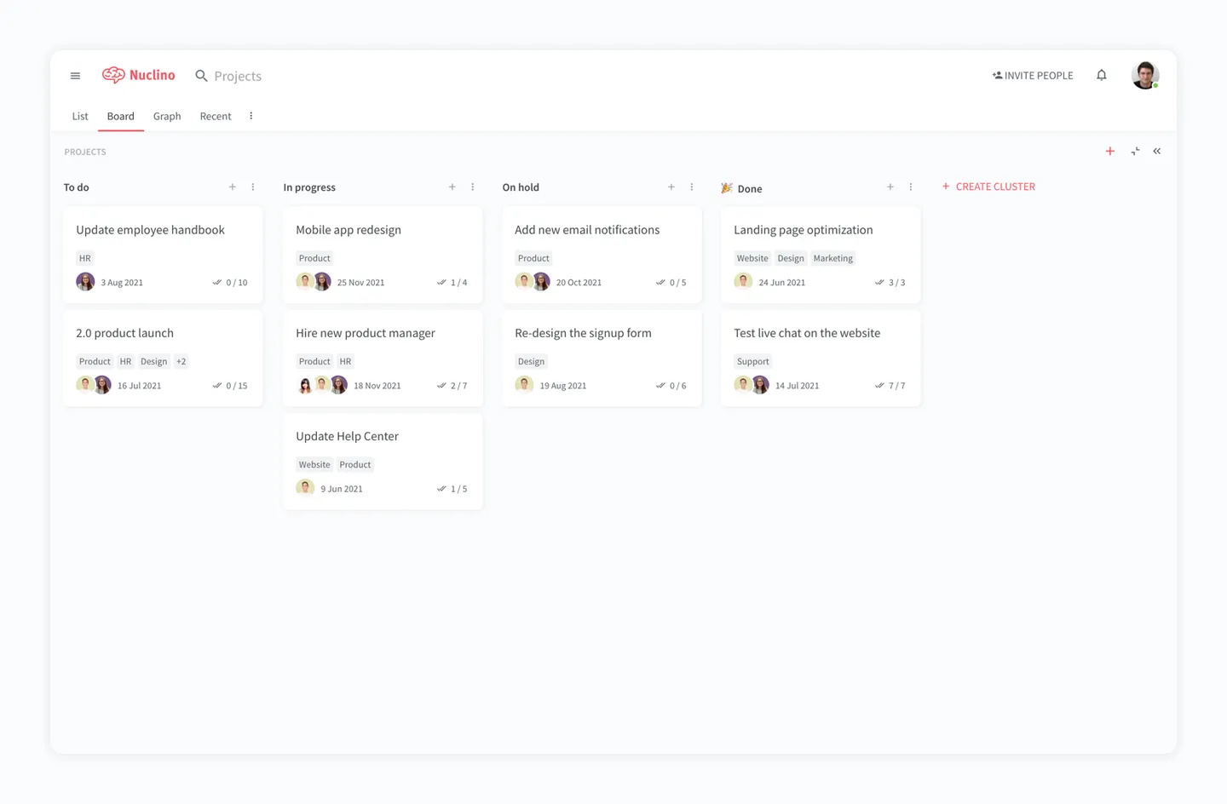Click Marketing tag on Landing page optimization
This screenshot has height=804, width=1227.
click(832, 258)
